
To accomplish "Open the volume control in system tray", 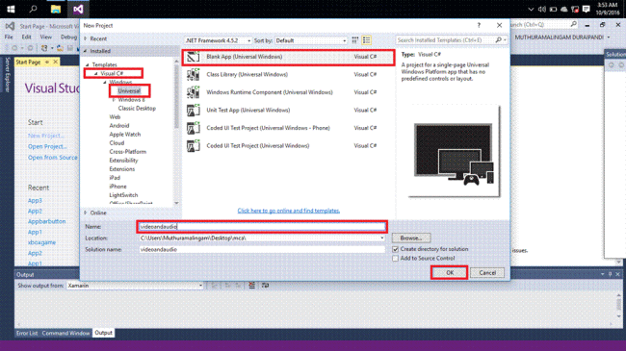I will (542, 9).
